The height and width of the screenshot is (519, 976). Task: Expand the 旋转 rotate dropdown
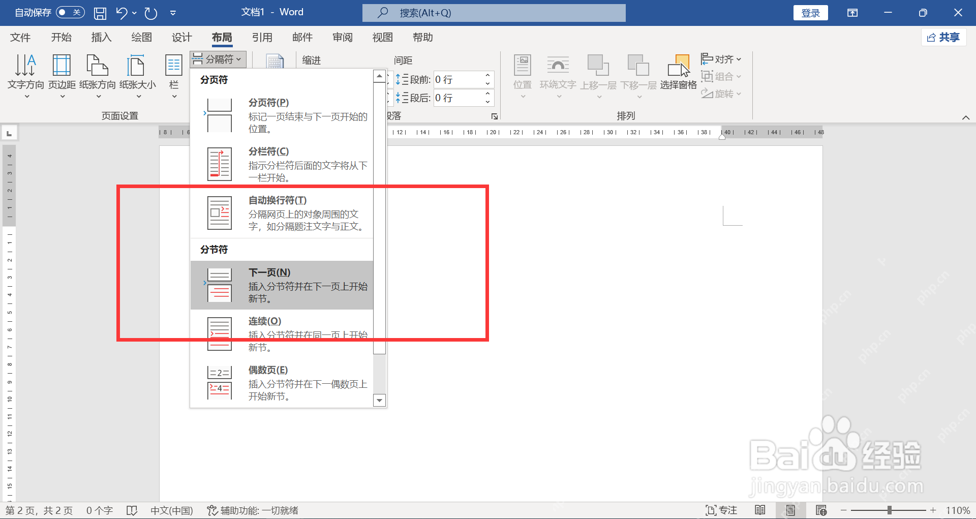(721, 94)
